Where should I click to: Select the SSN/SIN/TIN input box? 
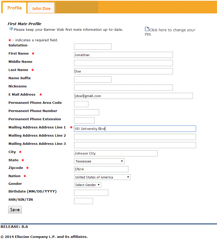pyautogui.click(x=83, y=201)
